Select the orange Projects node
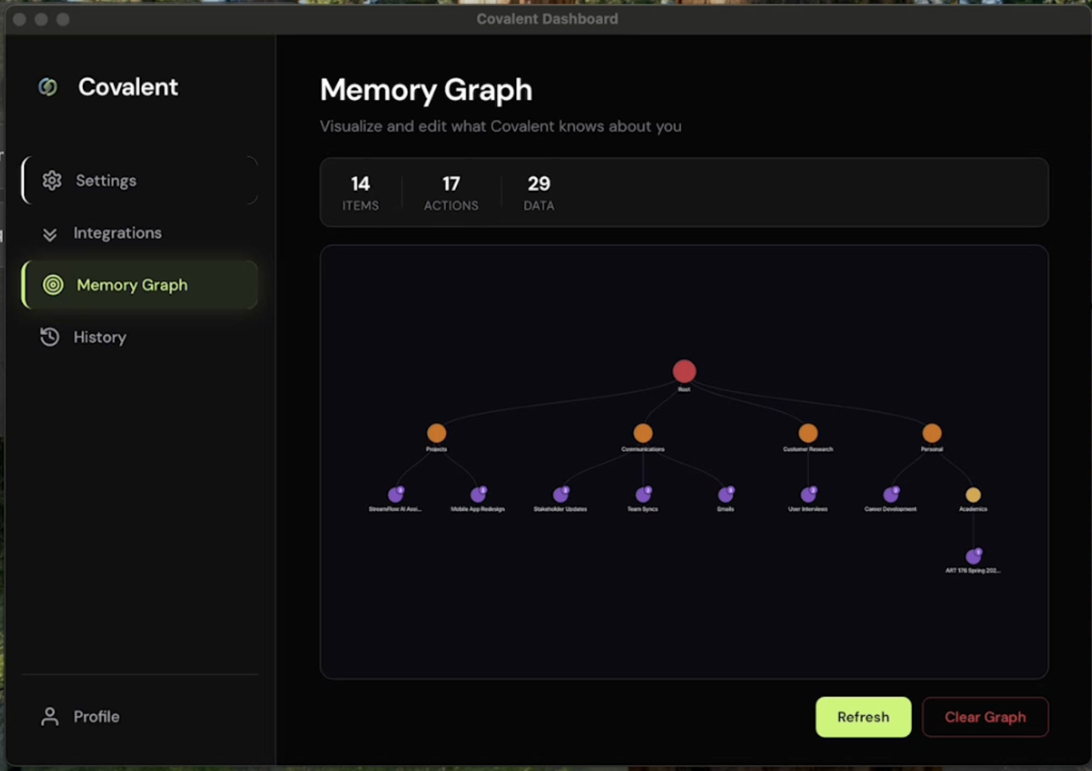The image size is (1092, 771). pos(436,433)
